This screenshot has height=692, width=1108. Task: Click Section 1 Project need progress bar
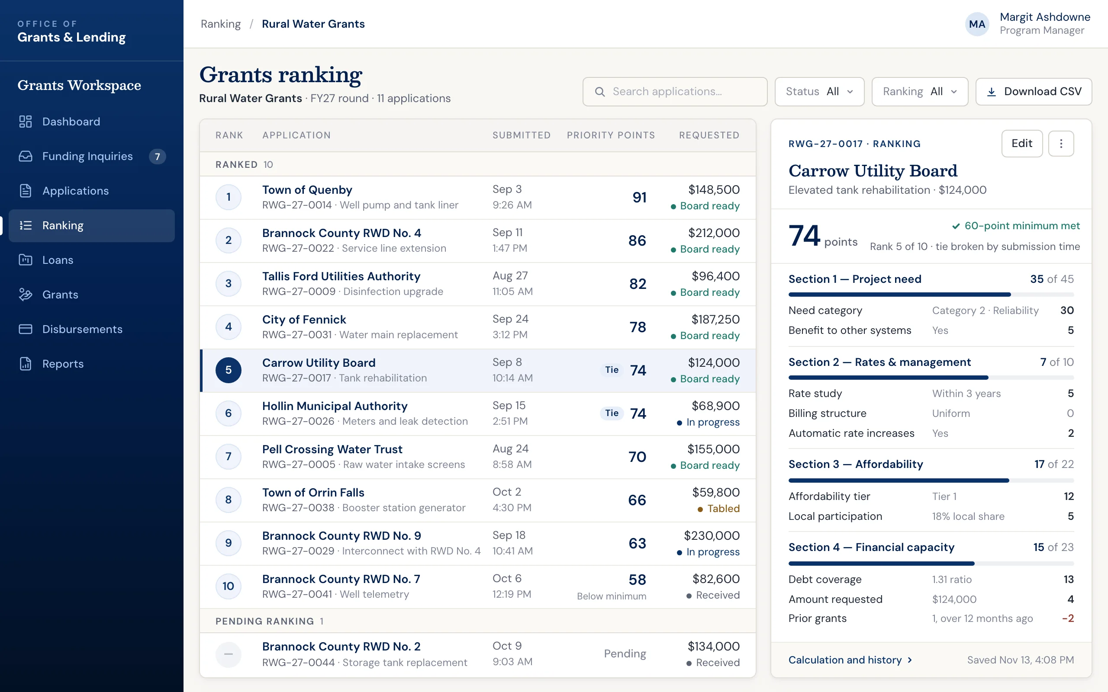[931, 295]
